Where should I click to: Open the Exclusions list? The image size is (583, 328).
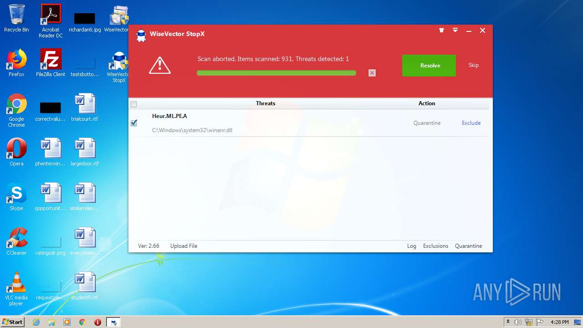pos(436,246)
